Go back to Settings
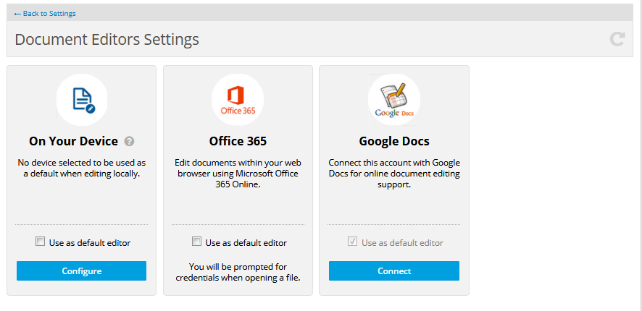This screenshot has width=642, height=311. click(45, 13)
